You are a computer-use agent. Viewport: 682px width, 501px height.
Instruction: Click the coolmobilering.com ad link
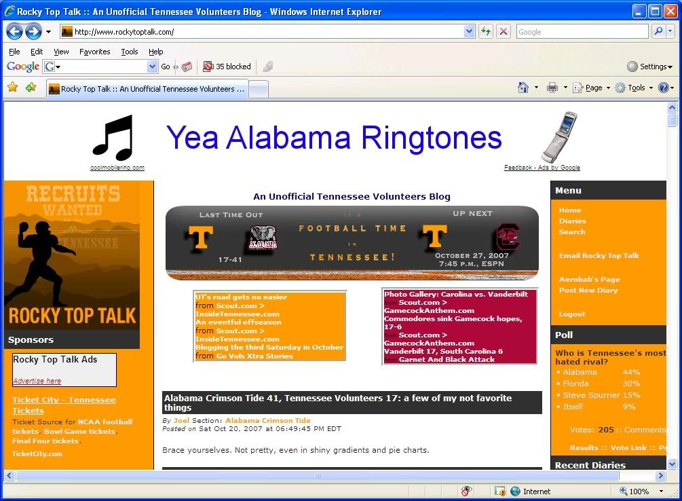[x=117, y=168]
